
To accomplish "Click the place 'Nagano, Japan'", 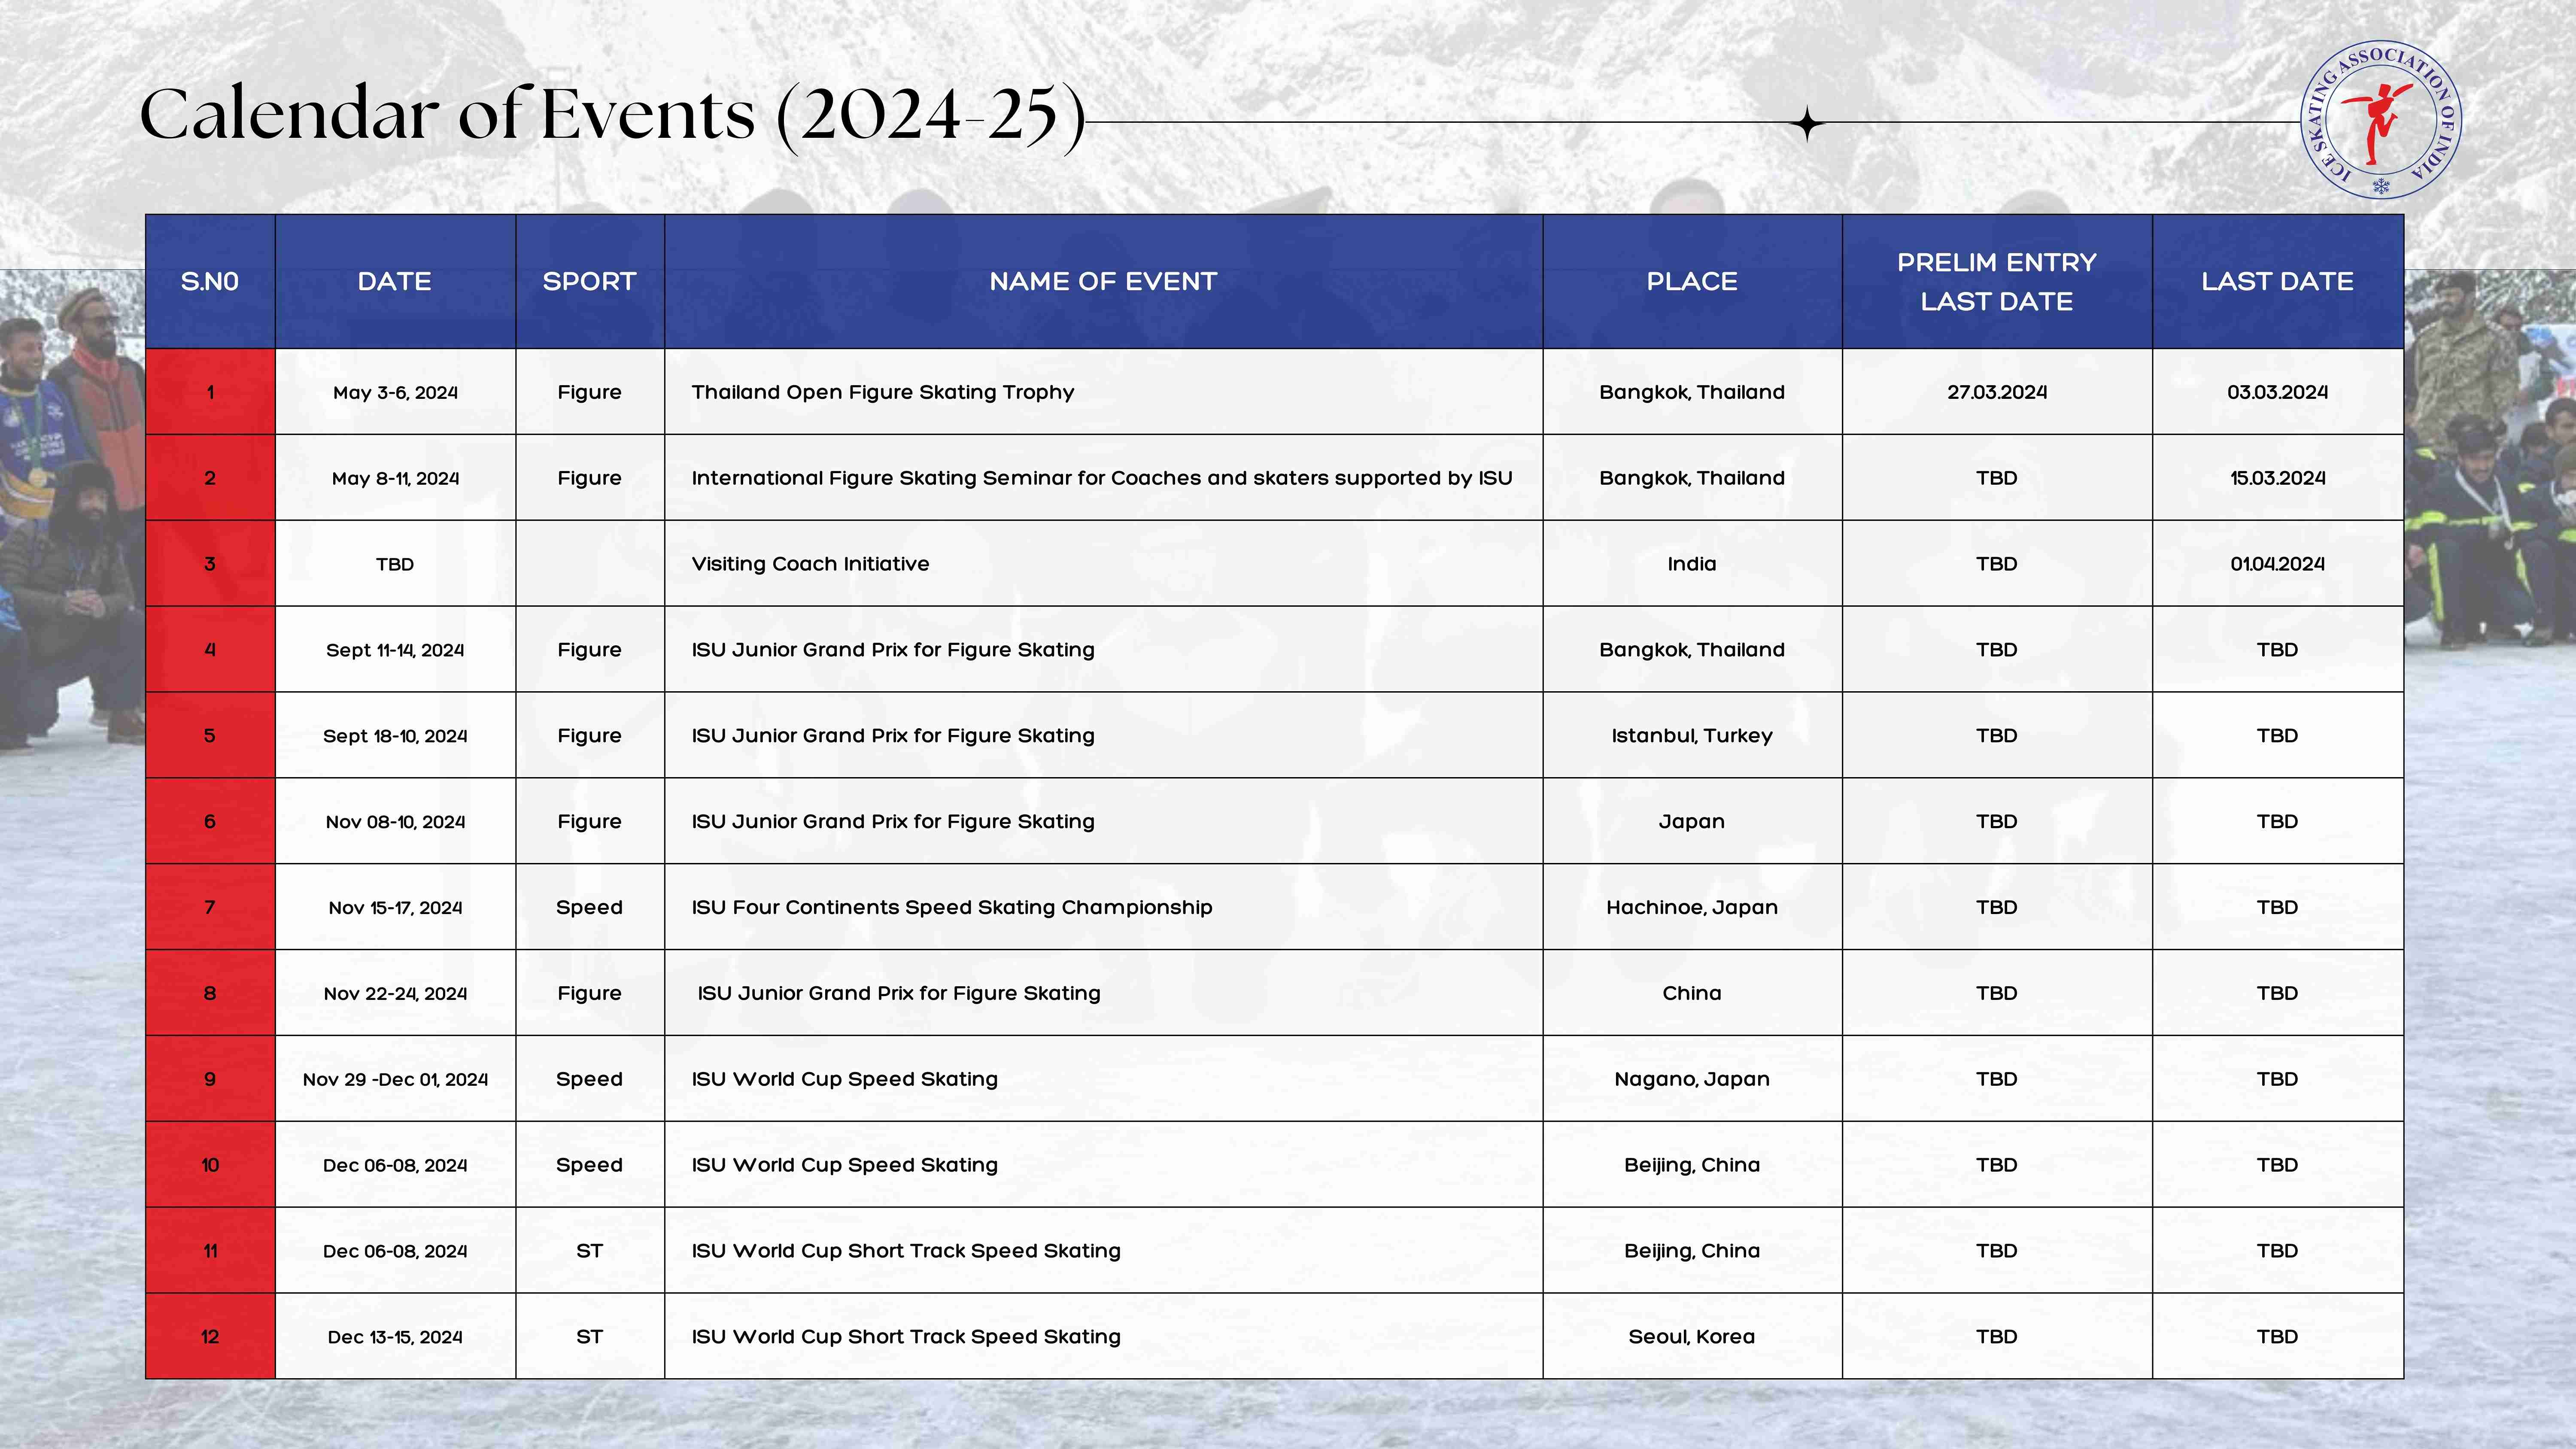I will (x=1692, y=1080).
